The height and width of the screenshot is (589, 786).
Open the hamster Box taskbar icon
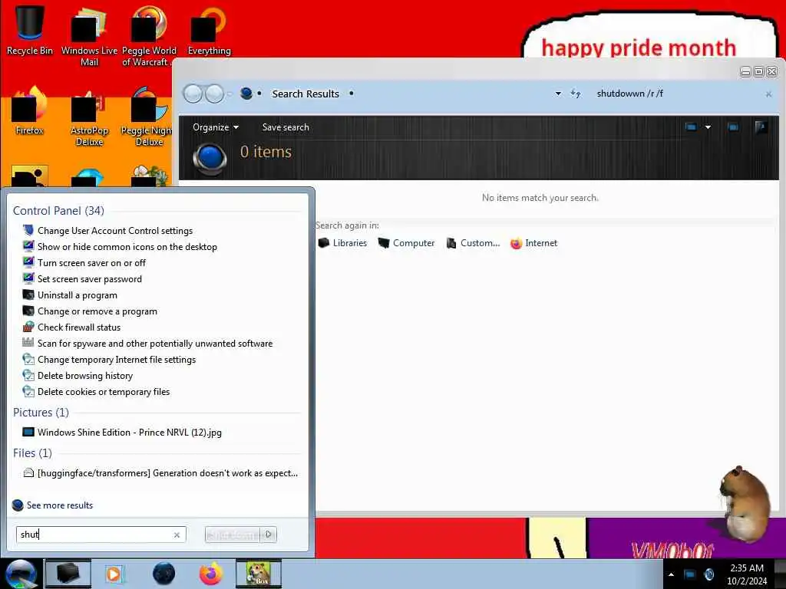259,574
